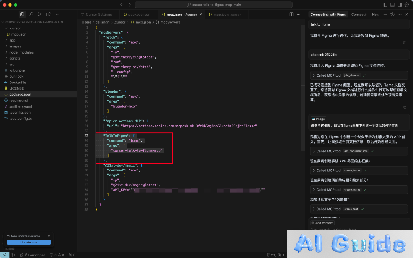
Task: Show errors and warnings count in status bar
Action: pos(57,255)
